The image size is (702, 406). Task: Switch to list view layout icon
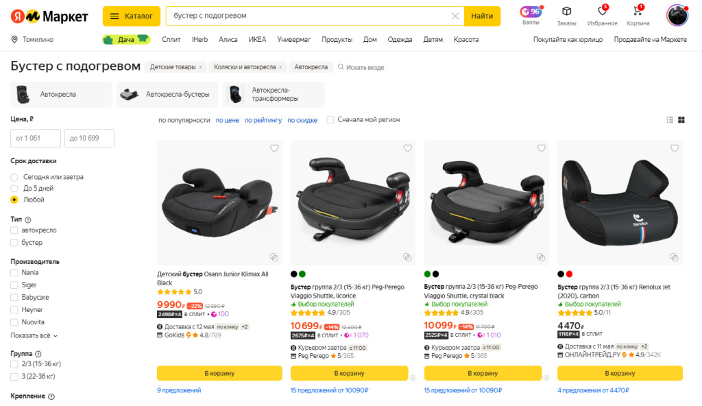(x=670, y=120)
